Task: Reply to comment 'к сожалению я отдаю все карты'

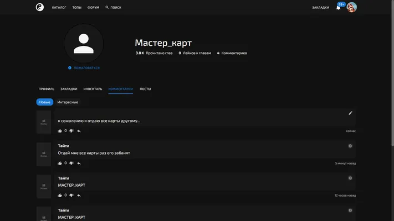Action: [79, 131]
